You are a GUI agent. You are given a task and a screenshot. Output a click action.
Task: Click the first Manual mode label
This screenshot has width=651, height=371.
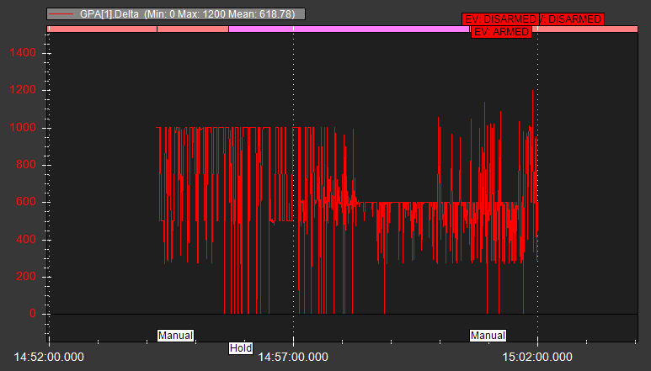click(x=175, y=336)
